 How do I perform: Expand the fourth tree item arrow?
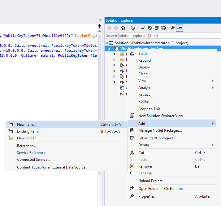coord(114,71)
